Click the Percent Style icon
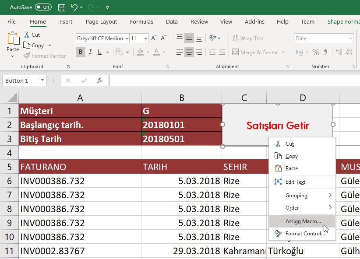This screenshot has width=360, height=259. click(x=315, y=52)
